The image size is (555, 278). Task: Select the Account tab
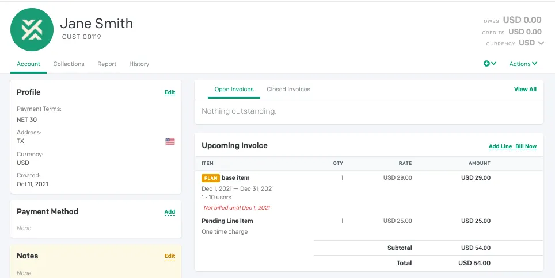[28, 64]
